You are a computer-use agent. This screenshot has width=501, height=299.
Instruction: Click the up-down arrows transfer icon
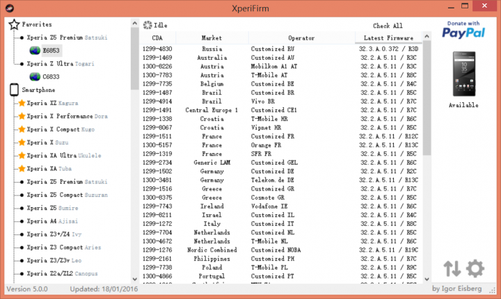click(x=452, y=268)
